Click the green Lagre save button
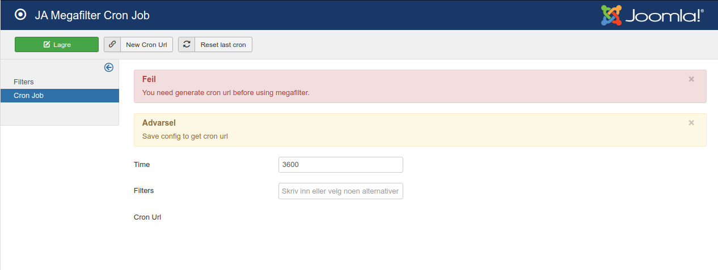The width and height of the screenshot is (718, 270). pos(57,45)
